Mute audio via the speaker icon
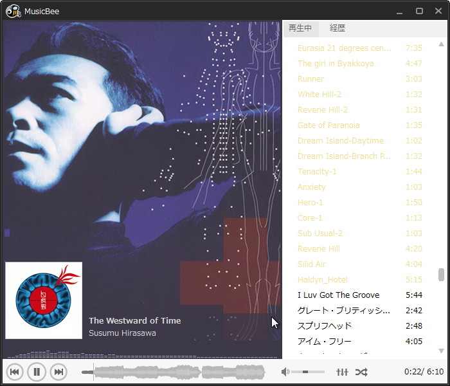This screenshot has width=450, height=386. (285, 372)
